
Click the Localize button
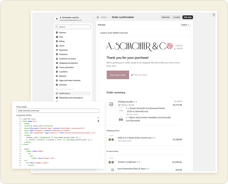point(177,17)
